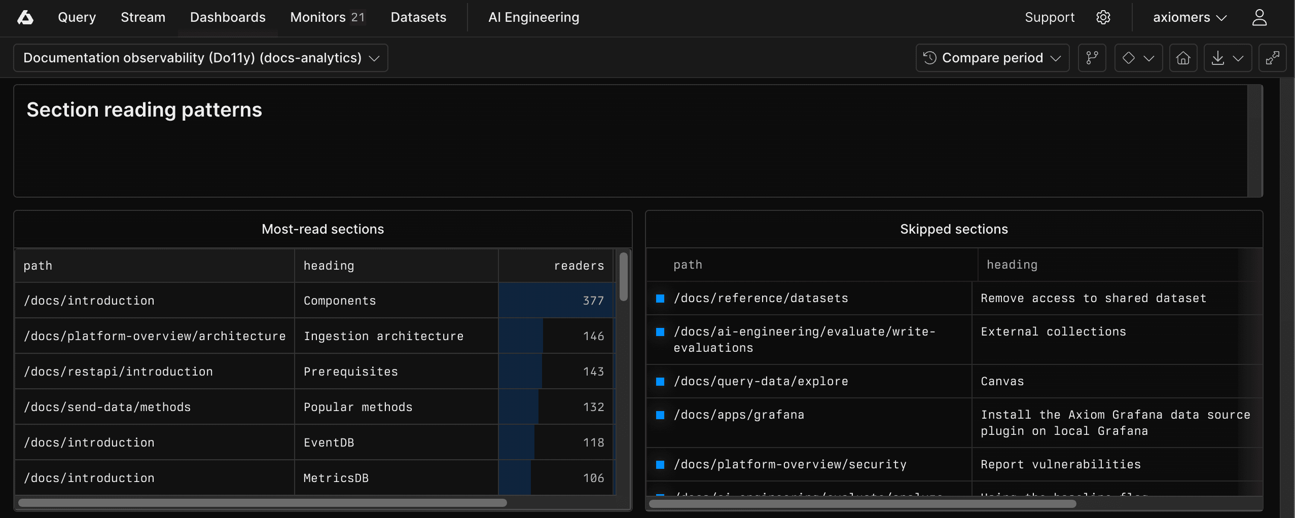Click the blue swatch for /docs/apps/grafana
This screenshot has height=518, width=1295.
coord(660,415)
